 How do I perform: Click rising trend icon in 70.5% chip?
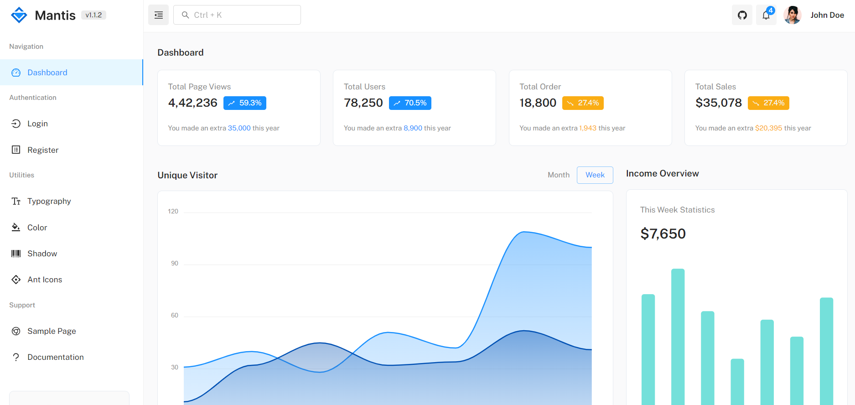397,103
